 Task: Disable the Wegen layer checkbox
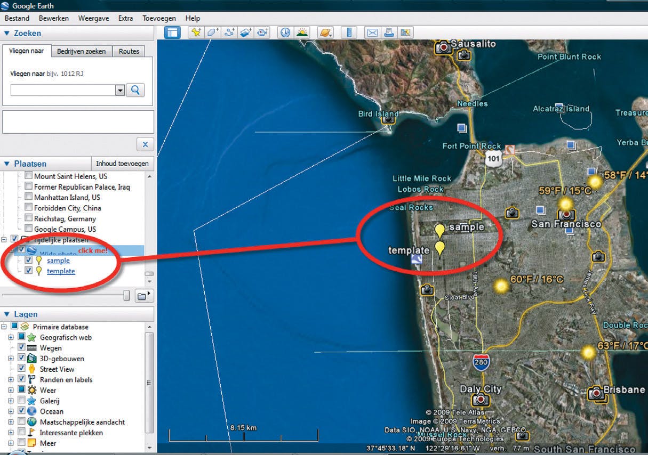21,347
